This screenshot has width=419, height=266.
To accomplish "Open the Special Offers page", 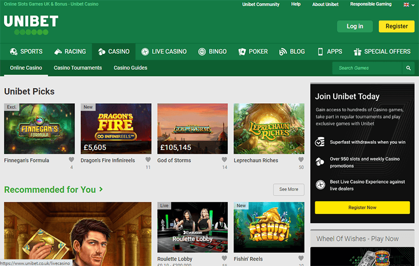I will [382, 51].
